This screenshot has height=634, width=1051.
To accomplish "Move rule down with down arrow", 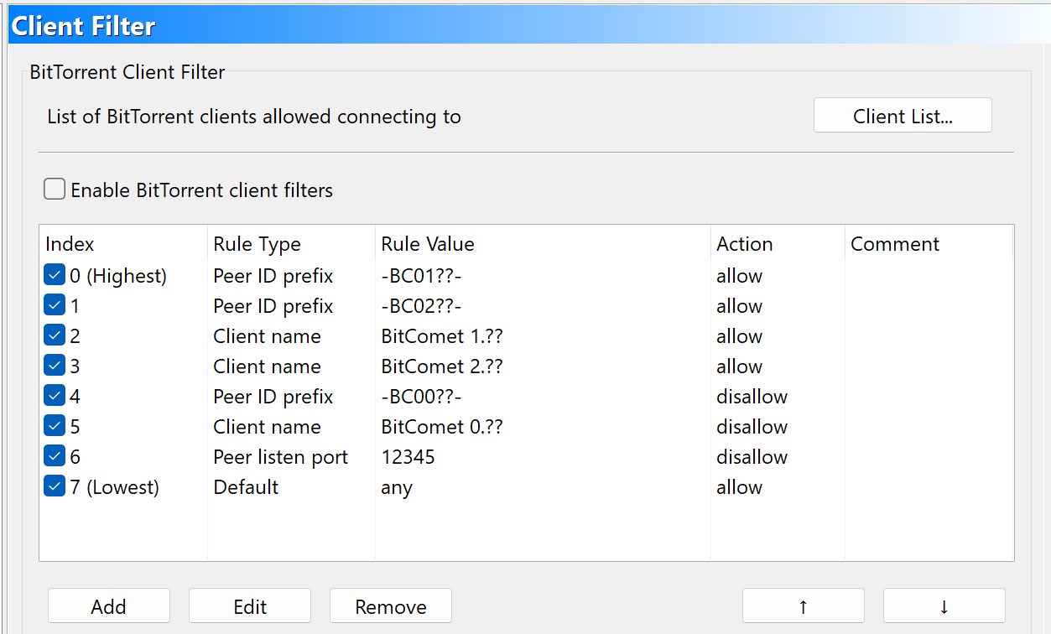I will (x=944, y=606).
